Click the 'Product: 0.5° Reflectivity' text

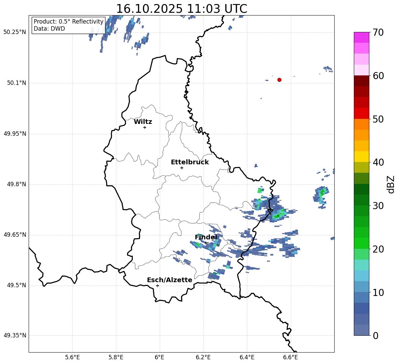point(68,21)
